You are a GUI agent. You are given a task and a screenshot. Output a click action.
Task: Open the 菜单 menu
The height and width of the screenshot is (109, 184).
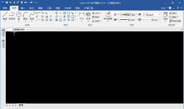5,8
